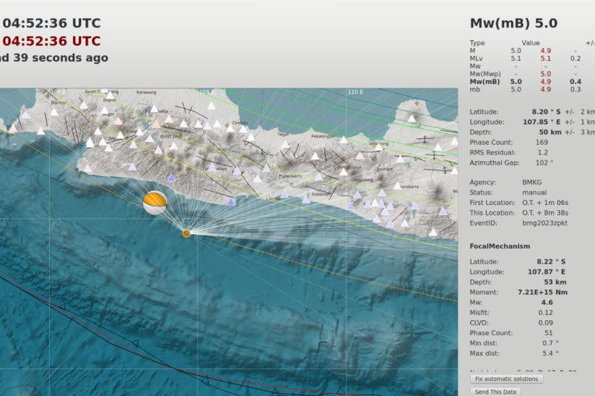Image resolution: width=595 pixels, height=396 pixels.
Task: Select the blue station triangle nearest the beachball
Action: (x=173, y=178)
